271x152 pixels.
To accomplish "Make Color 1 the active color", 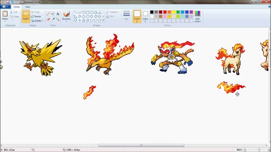I will pos(137,16).
